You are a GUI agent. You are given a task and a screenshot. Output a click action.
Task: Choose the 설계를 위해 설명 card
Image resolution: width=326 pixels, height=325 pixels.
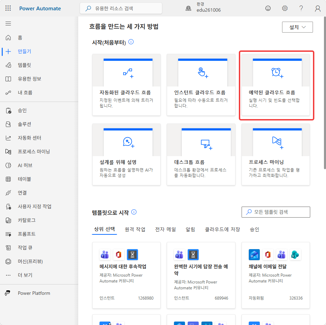126,154
